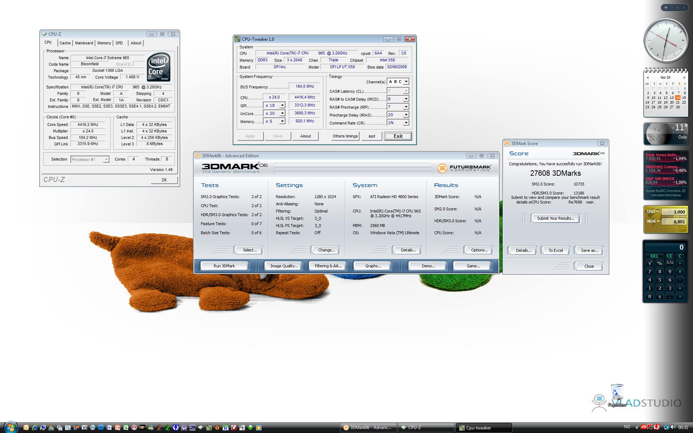Viewport: 693px width, 433px height.
Task: Switch to the Memory tab in CPU-Z
Action: (104, 43)
